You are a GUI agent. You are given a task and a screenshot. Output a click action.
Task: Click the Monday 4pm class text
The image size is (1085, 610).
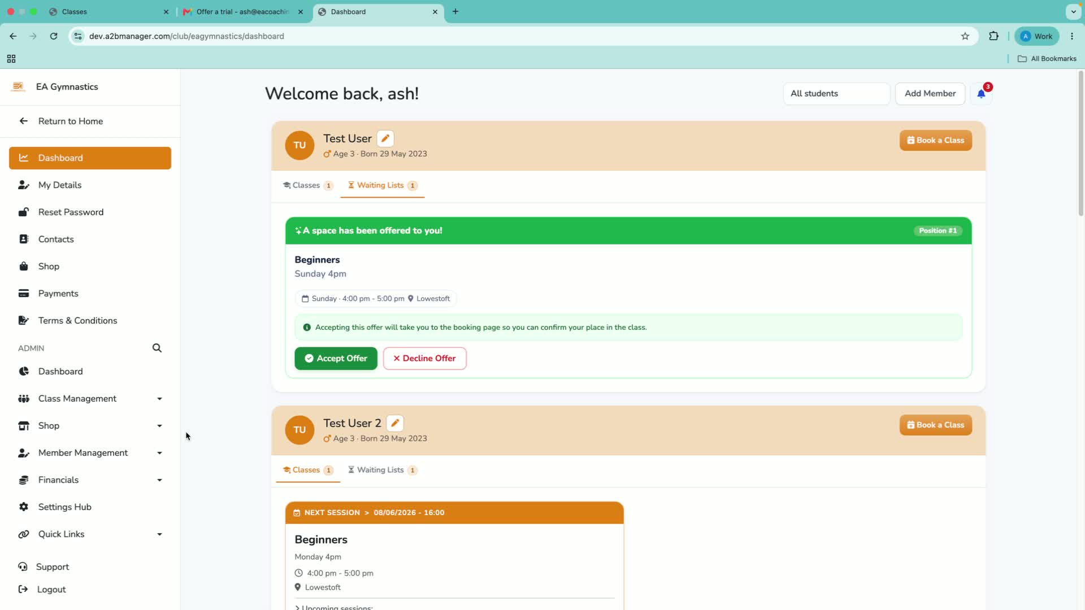318,557
